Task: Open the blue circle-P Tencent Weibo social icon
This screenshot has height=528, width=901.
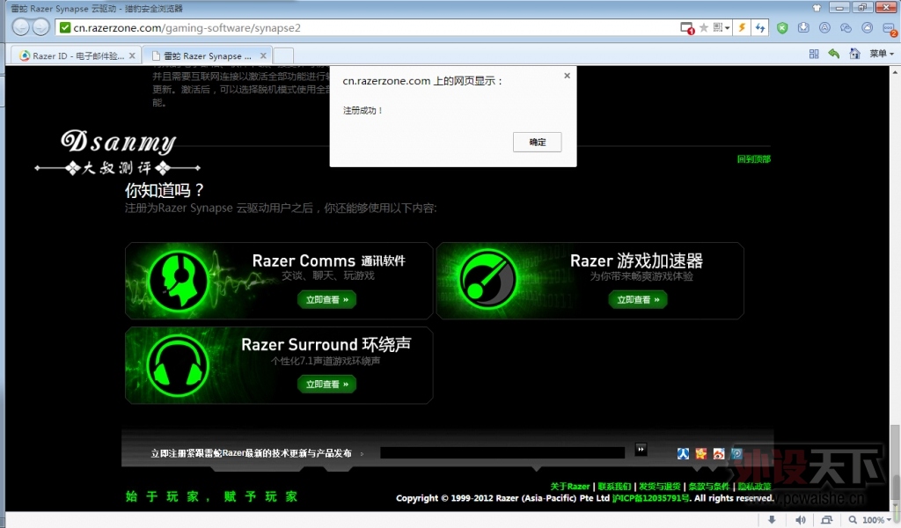Action: [736, 453]
